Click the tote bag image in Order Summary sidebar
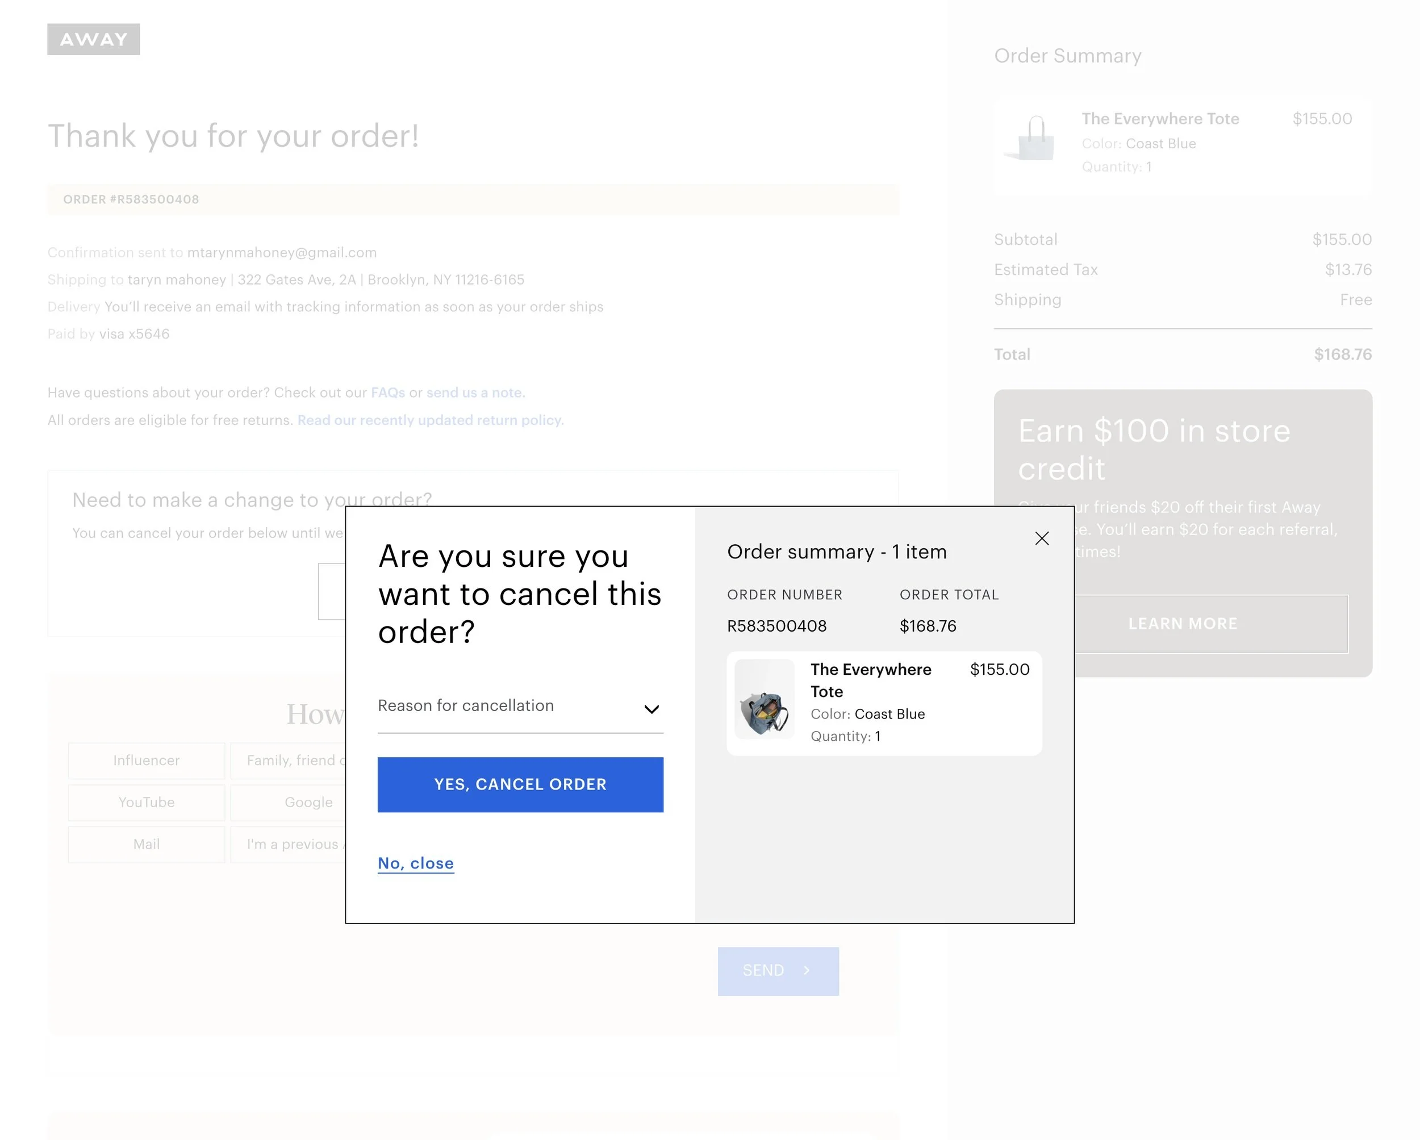Screen dimensions: 1420x1140 1030,139
